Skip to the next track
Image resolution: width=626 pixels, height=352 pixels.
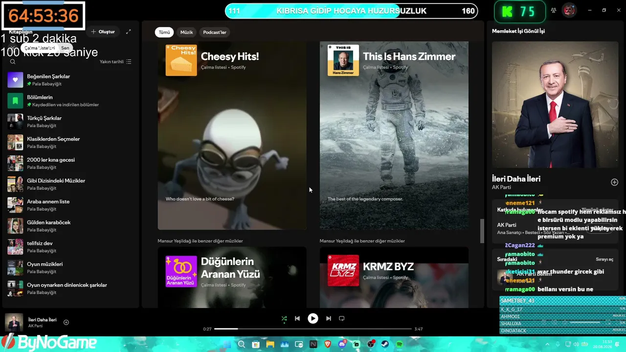click(x=329, y=318)
